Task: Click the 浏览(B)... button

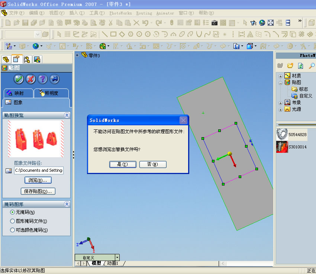Action: click(x=38, y=180)
